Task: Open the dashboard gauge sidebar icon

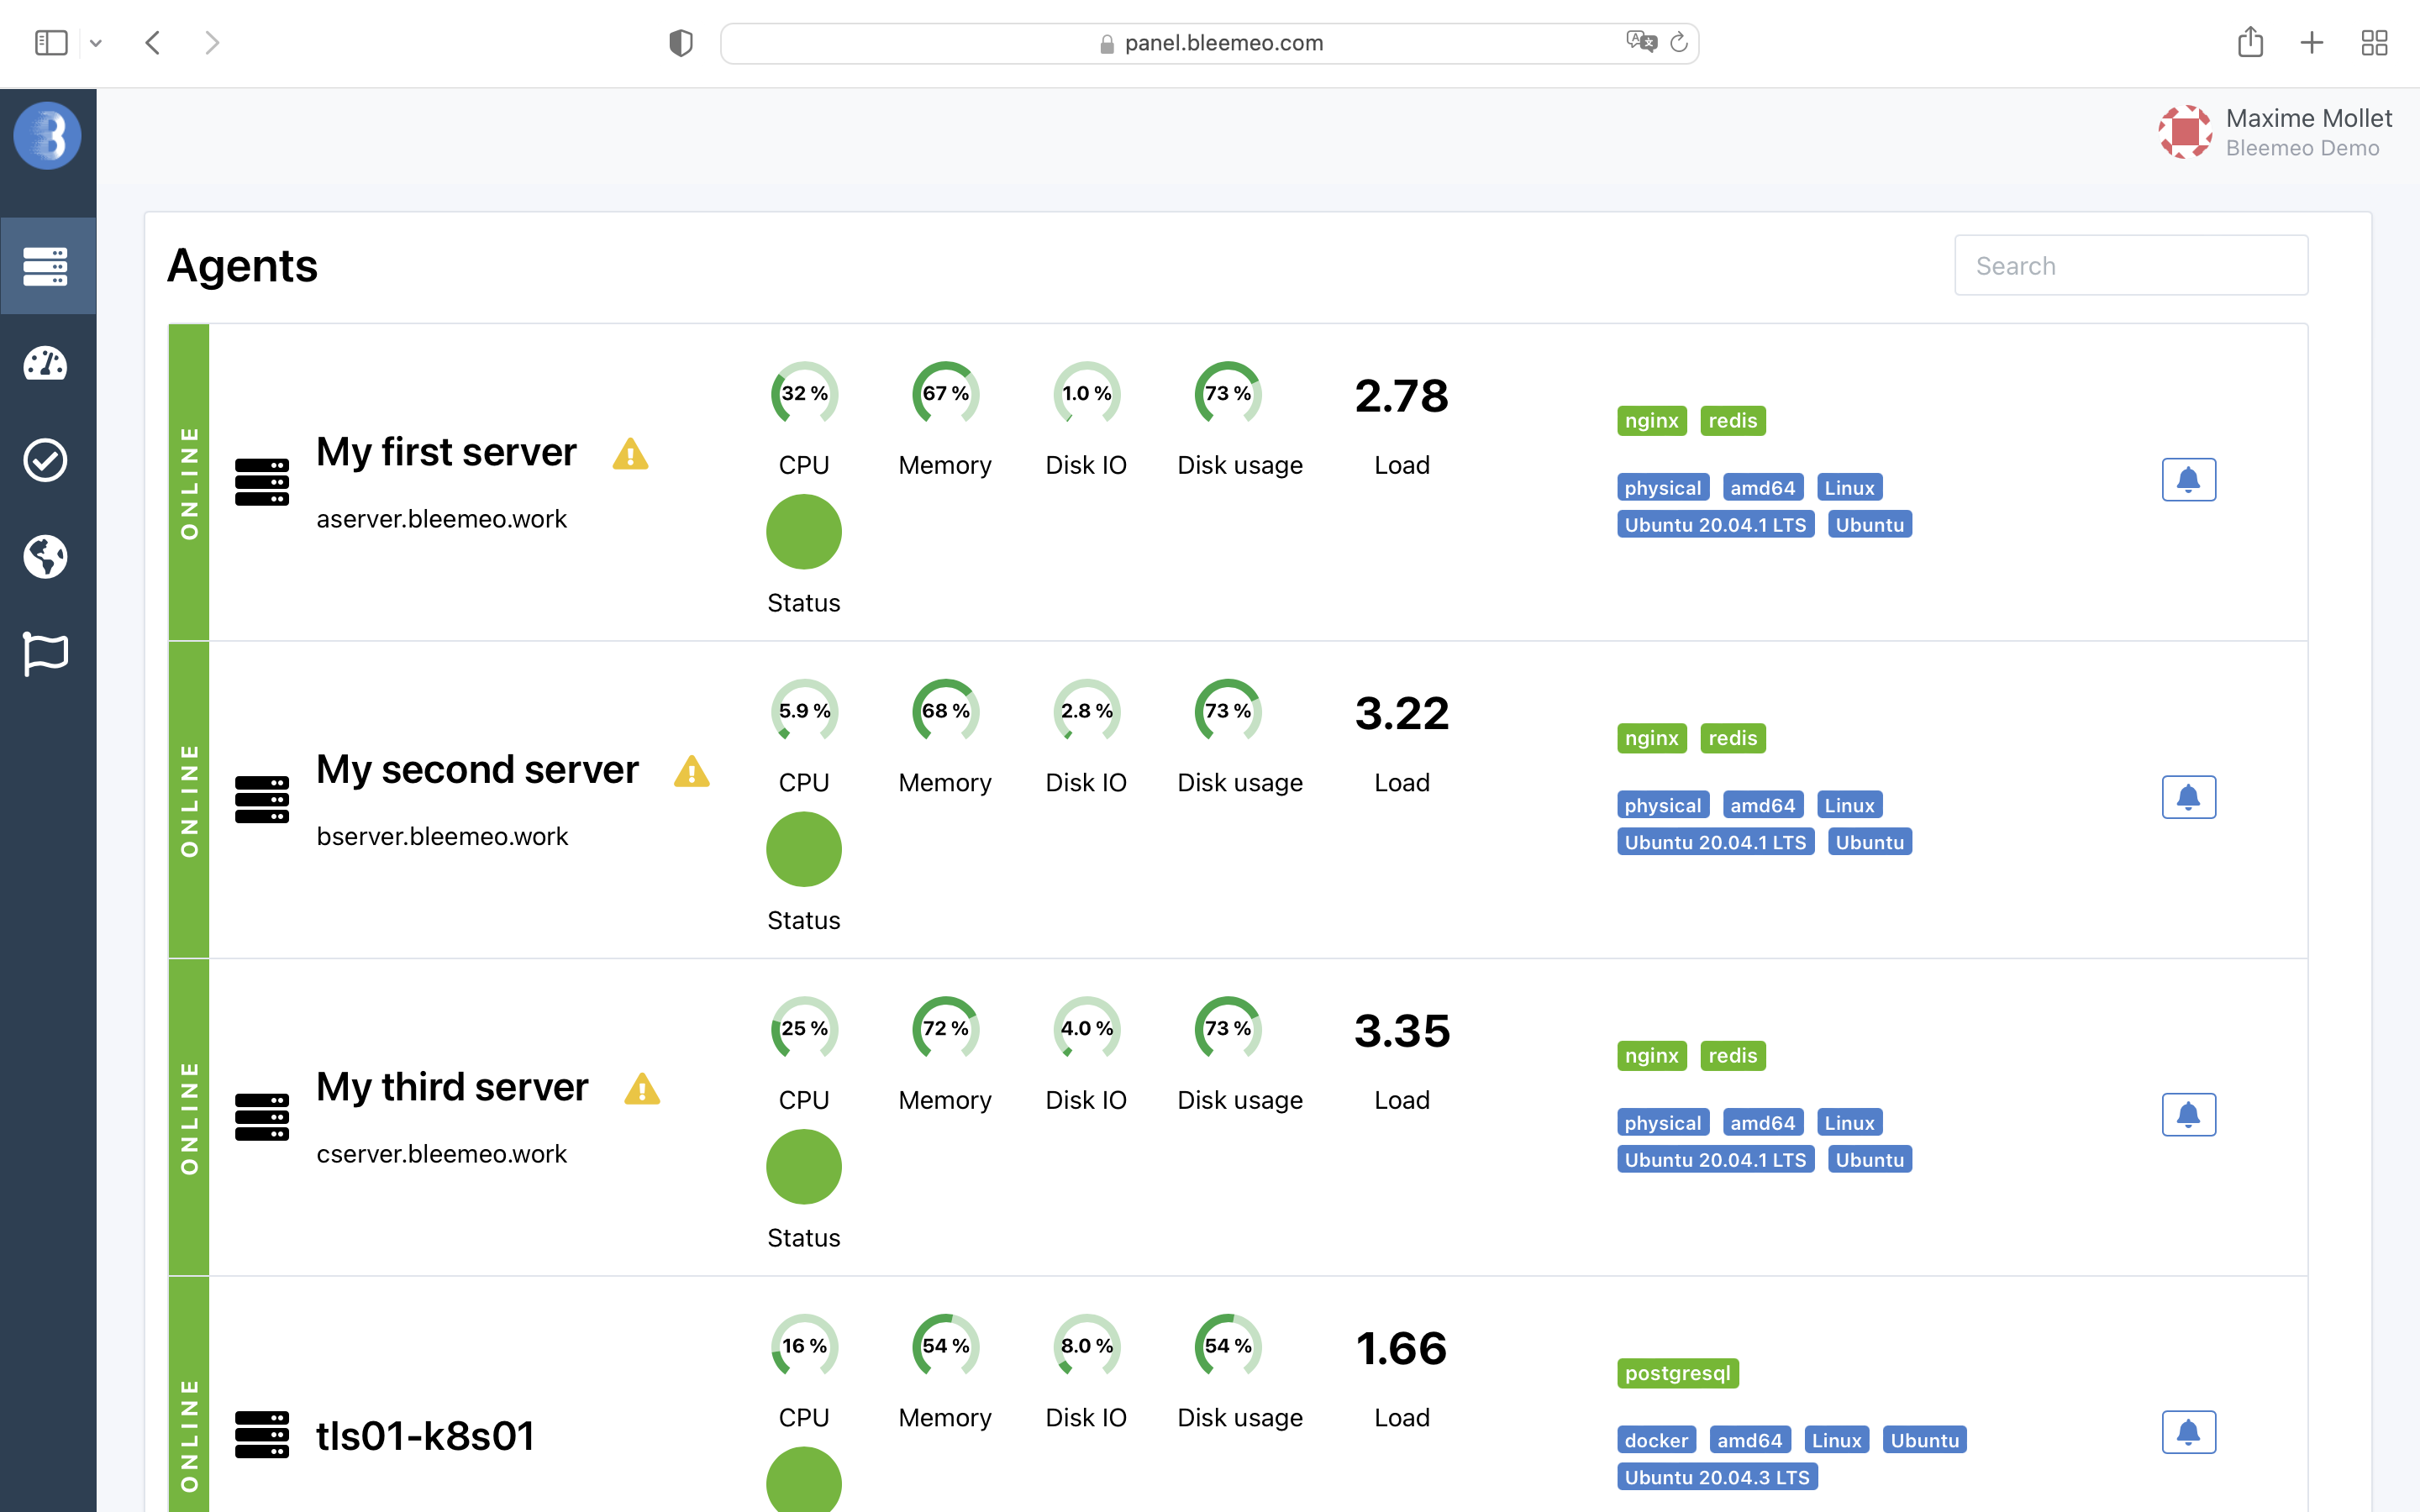Action: point(46,364)
